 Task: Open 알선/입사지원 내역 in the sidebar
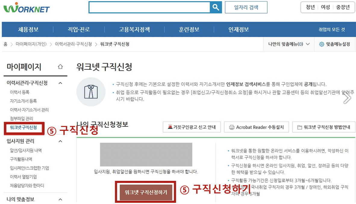26,150
